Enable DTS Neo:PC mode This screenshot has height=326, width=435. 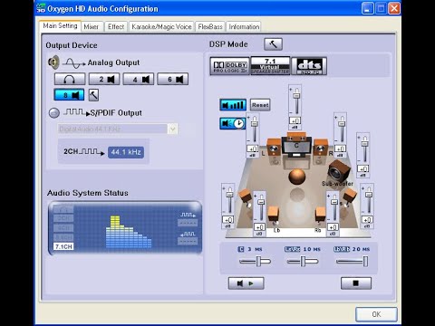pos(309,66)
